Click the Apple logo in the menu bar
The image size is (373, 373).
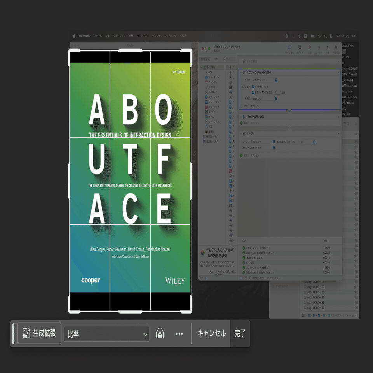74,36
